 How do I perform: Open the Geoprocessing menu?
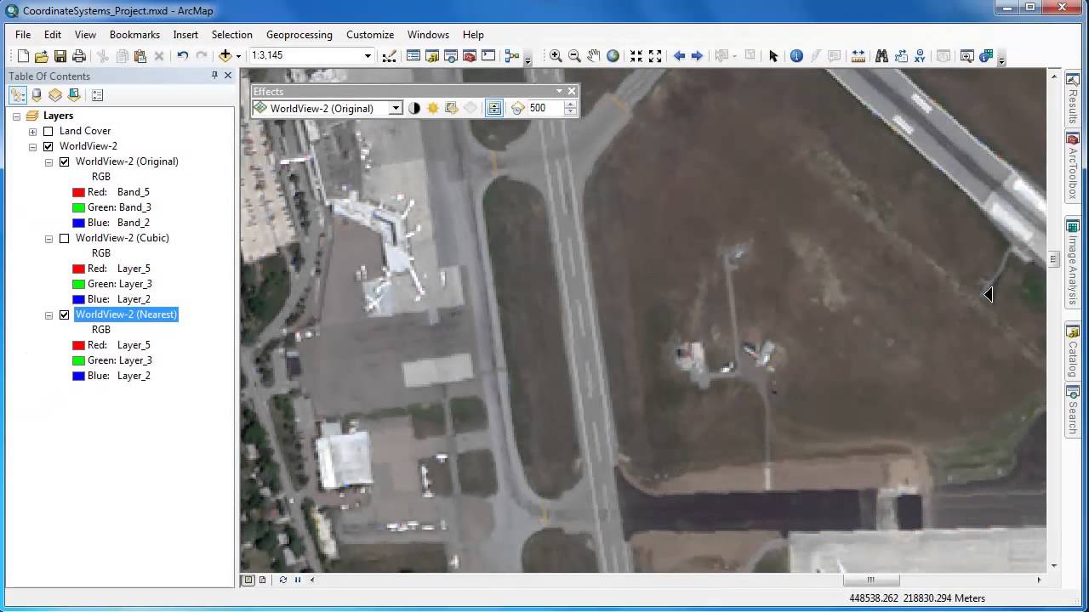tap(299, 35)
